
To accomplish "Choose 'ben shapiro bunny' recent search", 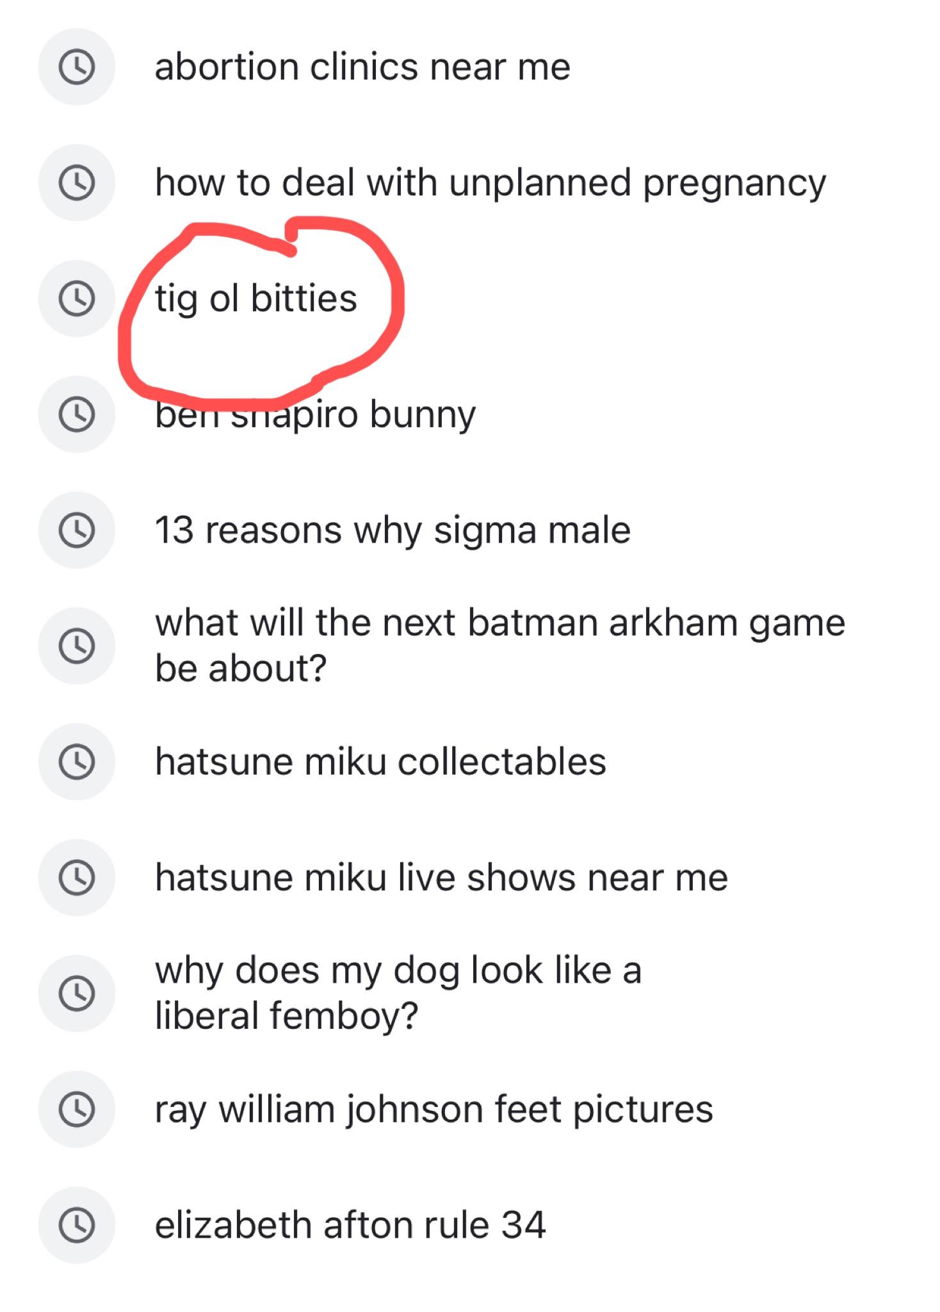I will point(315,415).
